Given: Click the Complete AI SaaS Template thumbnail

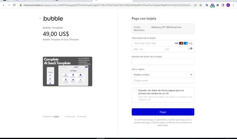Looking at the screenshot, I should pyautogui.click(x=67, y=71).
